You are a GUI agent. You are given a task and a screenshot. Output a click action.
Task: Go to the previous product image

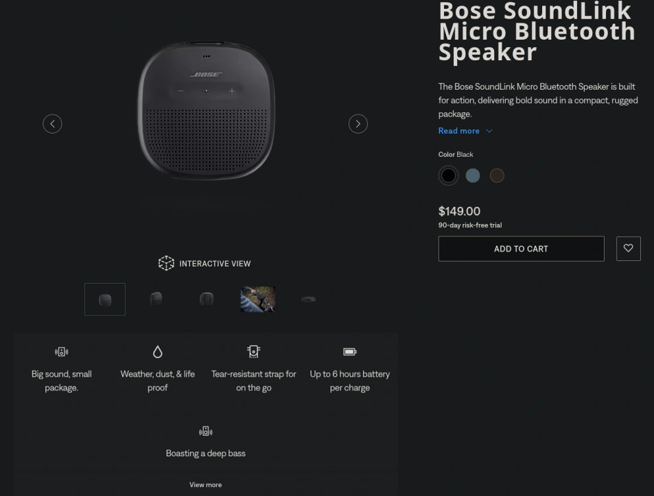(52, 124)
